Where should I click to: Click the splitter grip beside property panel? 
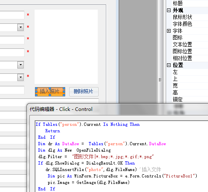coord(160,80)
